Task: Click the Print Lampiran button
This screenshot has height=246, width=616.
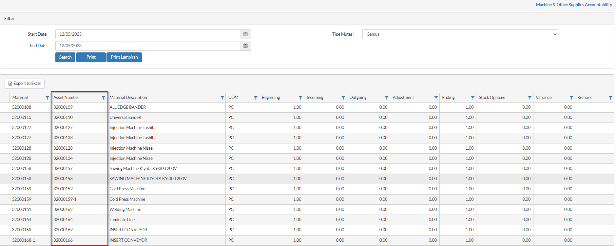Action: tap(124, 57)
